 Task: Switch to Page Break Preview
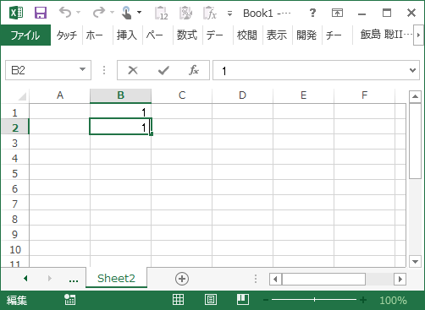tap(243, 300)
